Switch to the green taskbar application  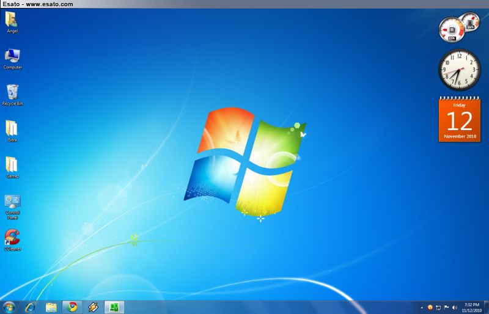pyautogui.click(x=114, y=307)
